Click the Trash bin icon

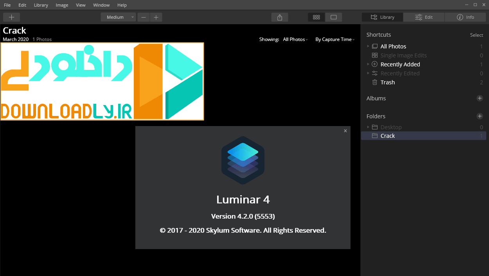(x=375, y=82)
